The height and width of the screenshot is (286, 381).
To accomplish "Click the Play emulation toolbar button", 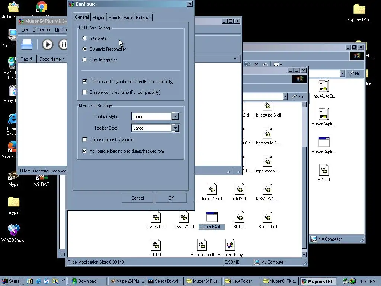I will 47,45.
